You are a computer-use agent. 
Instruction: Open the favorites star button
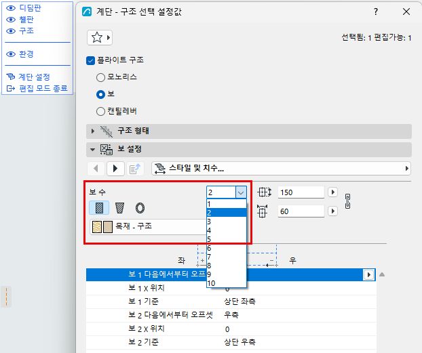click(x=100, y=38)
